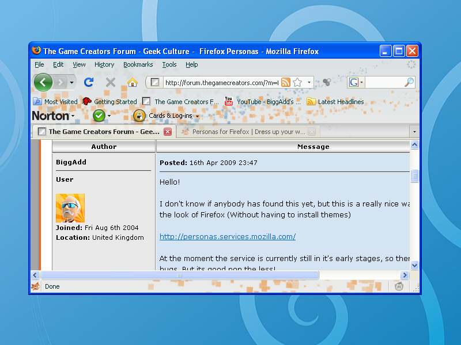Go to the Home page

(133, 82)
